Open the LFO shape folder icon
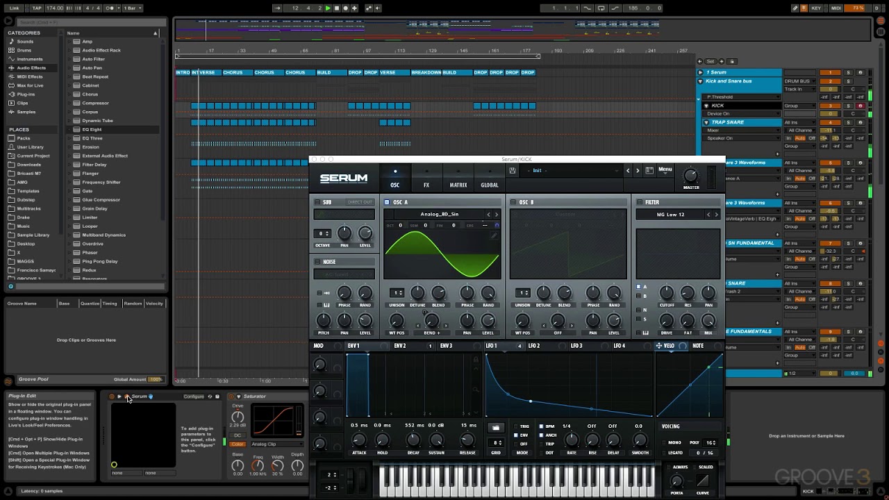 point(495,427)
